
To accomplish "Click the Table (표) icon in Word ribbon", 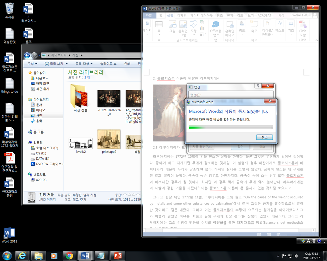I will [159, 24].
